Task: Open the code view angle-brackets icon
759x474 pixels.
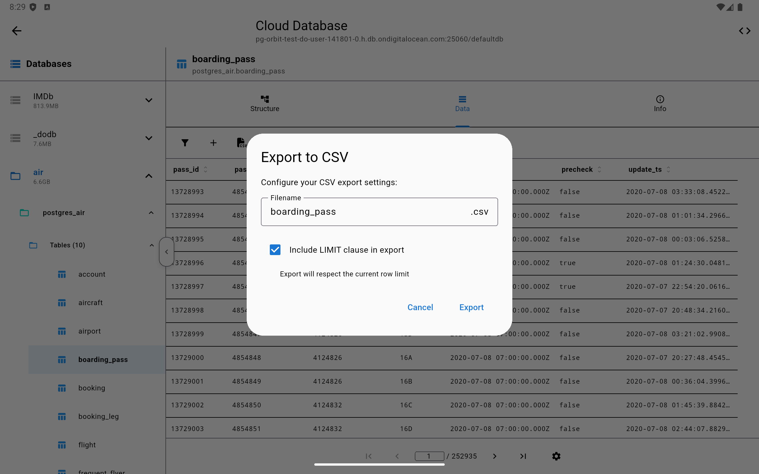Action: 744,31
